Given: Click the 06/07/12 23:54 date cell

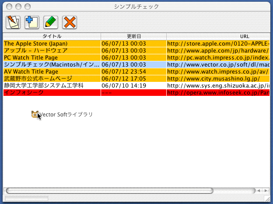Looking at the screenshot, I should point(133,72).
